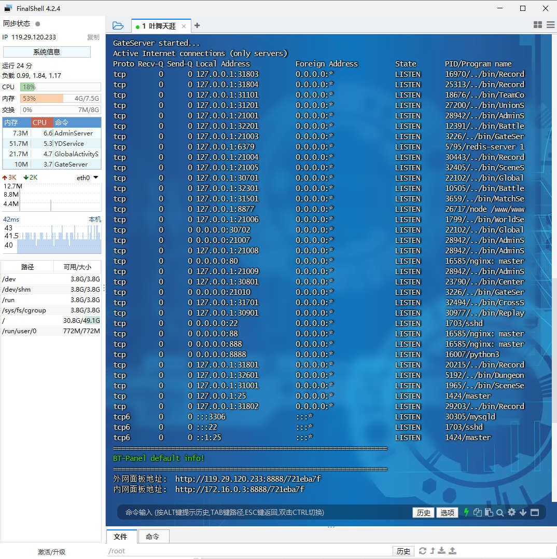
Task: Open the 选项 button in terminal command bar
Action: (447, 513)
